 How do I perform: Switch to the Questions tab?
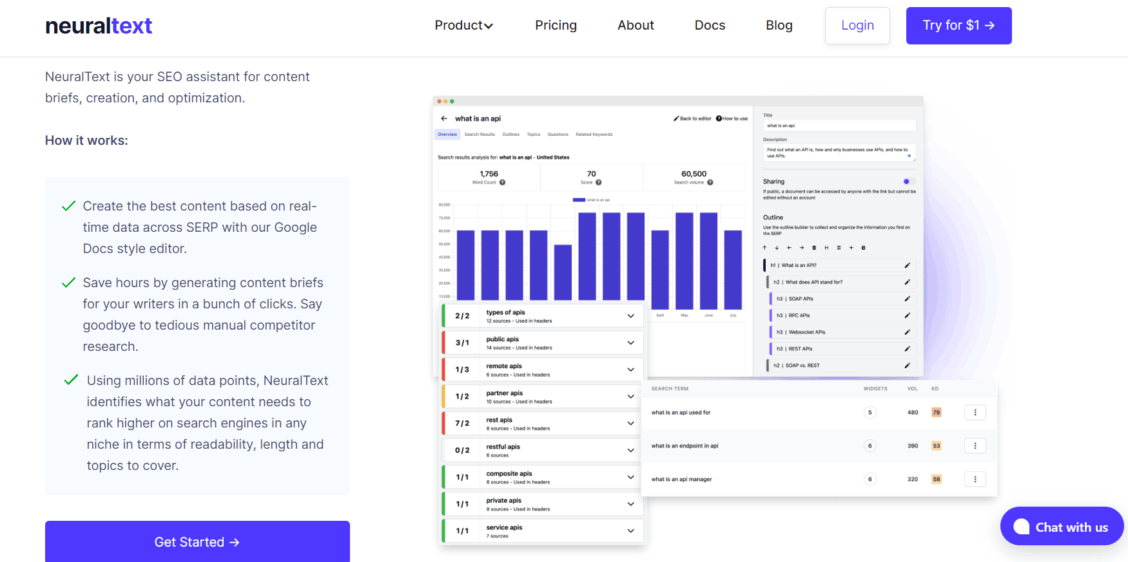click(558, 135)
